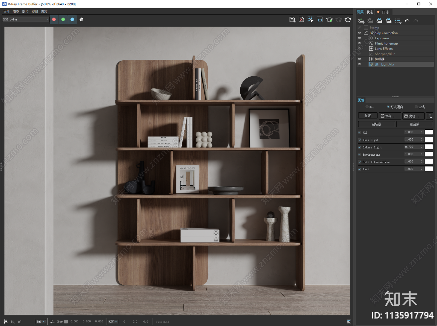Switch to red channel view
Image resolution: width=437 pixels, height=326 pixels.
point(54,19)
